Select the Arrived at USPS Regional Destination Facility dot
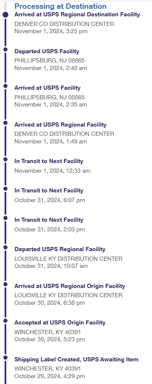 click(x=5, y=15)
